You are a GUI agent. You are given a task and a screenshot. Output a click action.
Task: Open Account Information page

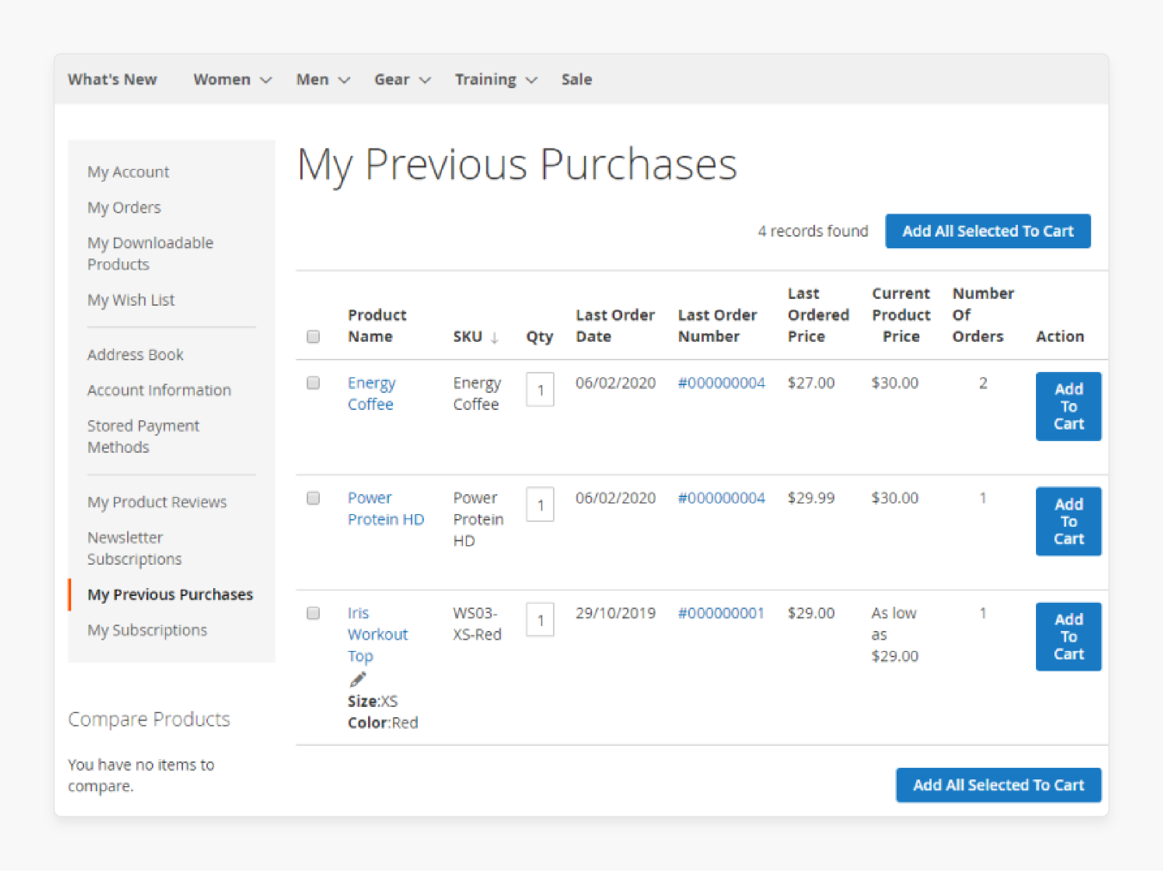[x=159, y=390]
